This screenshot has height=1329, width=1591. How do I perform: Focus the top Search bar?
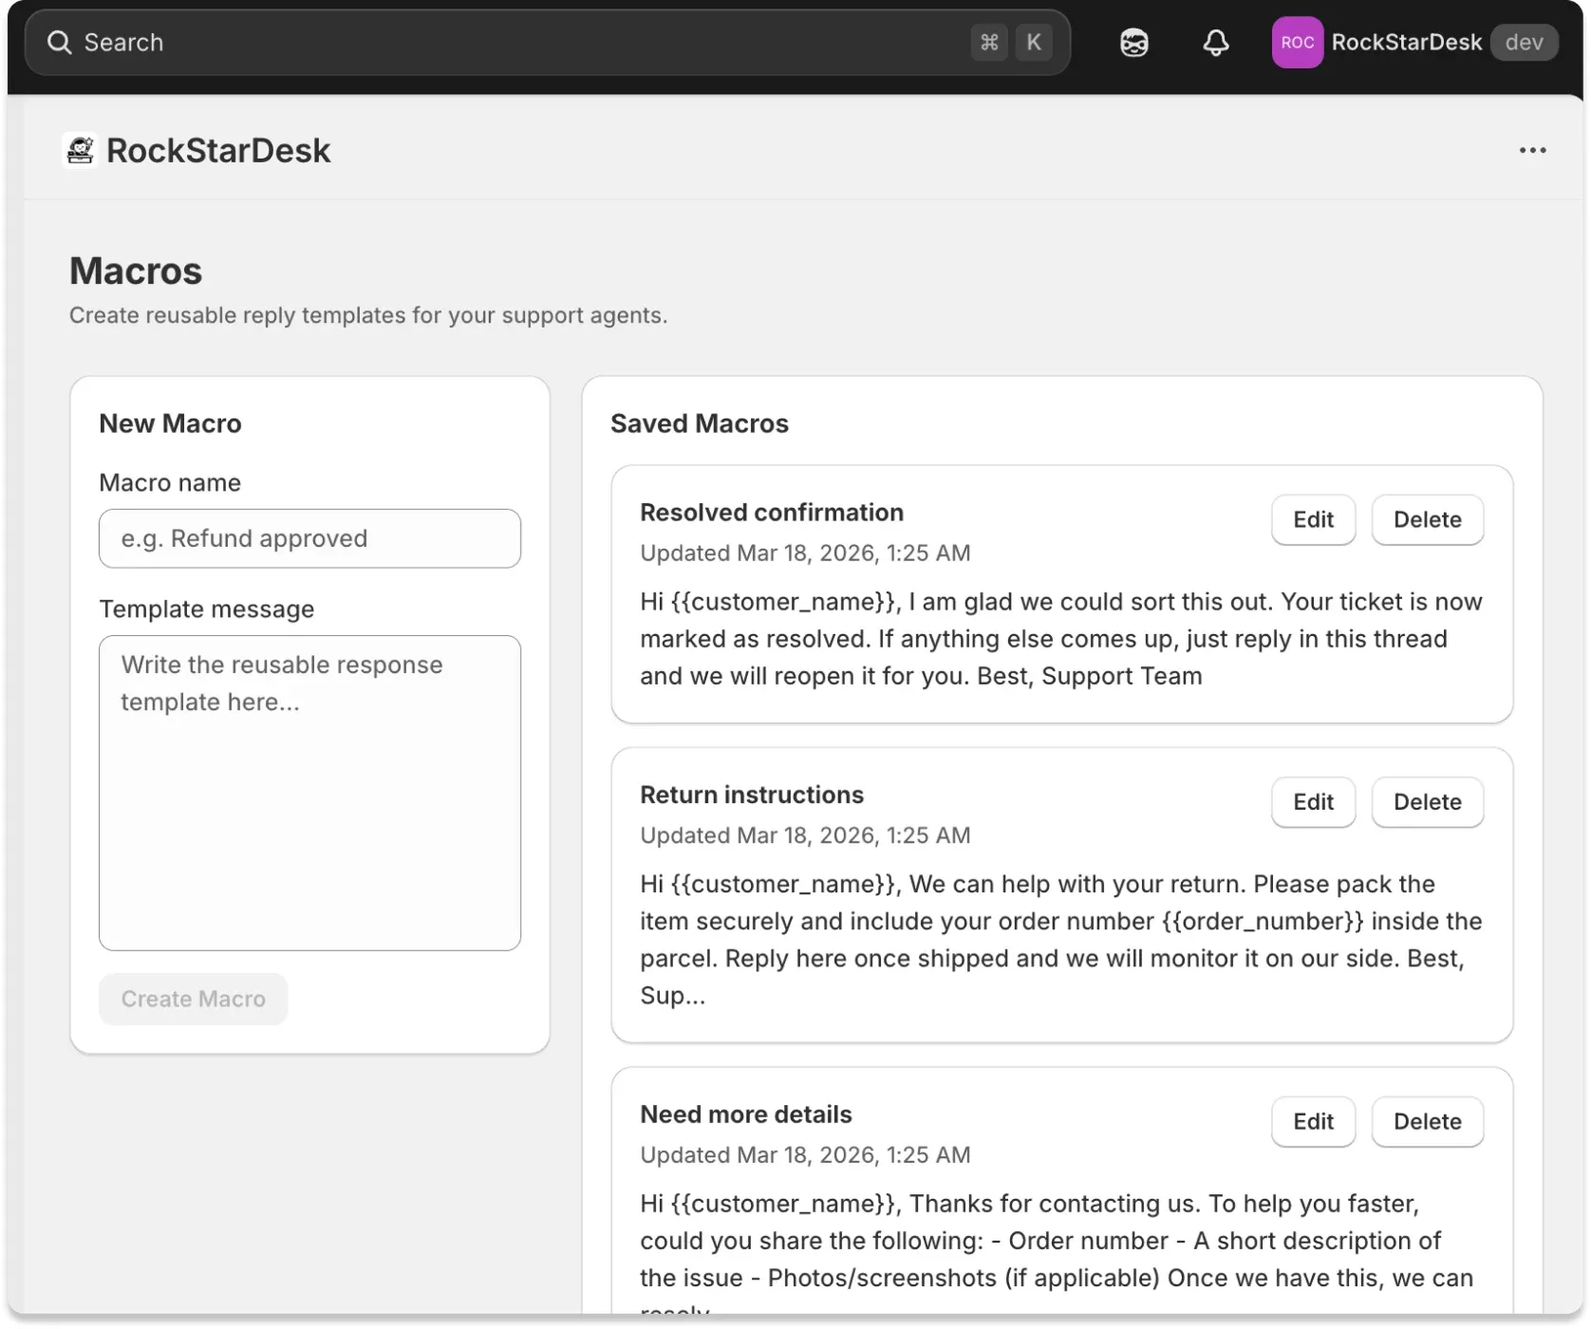(x=548, y=43)
